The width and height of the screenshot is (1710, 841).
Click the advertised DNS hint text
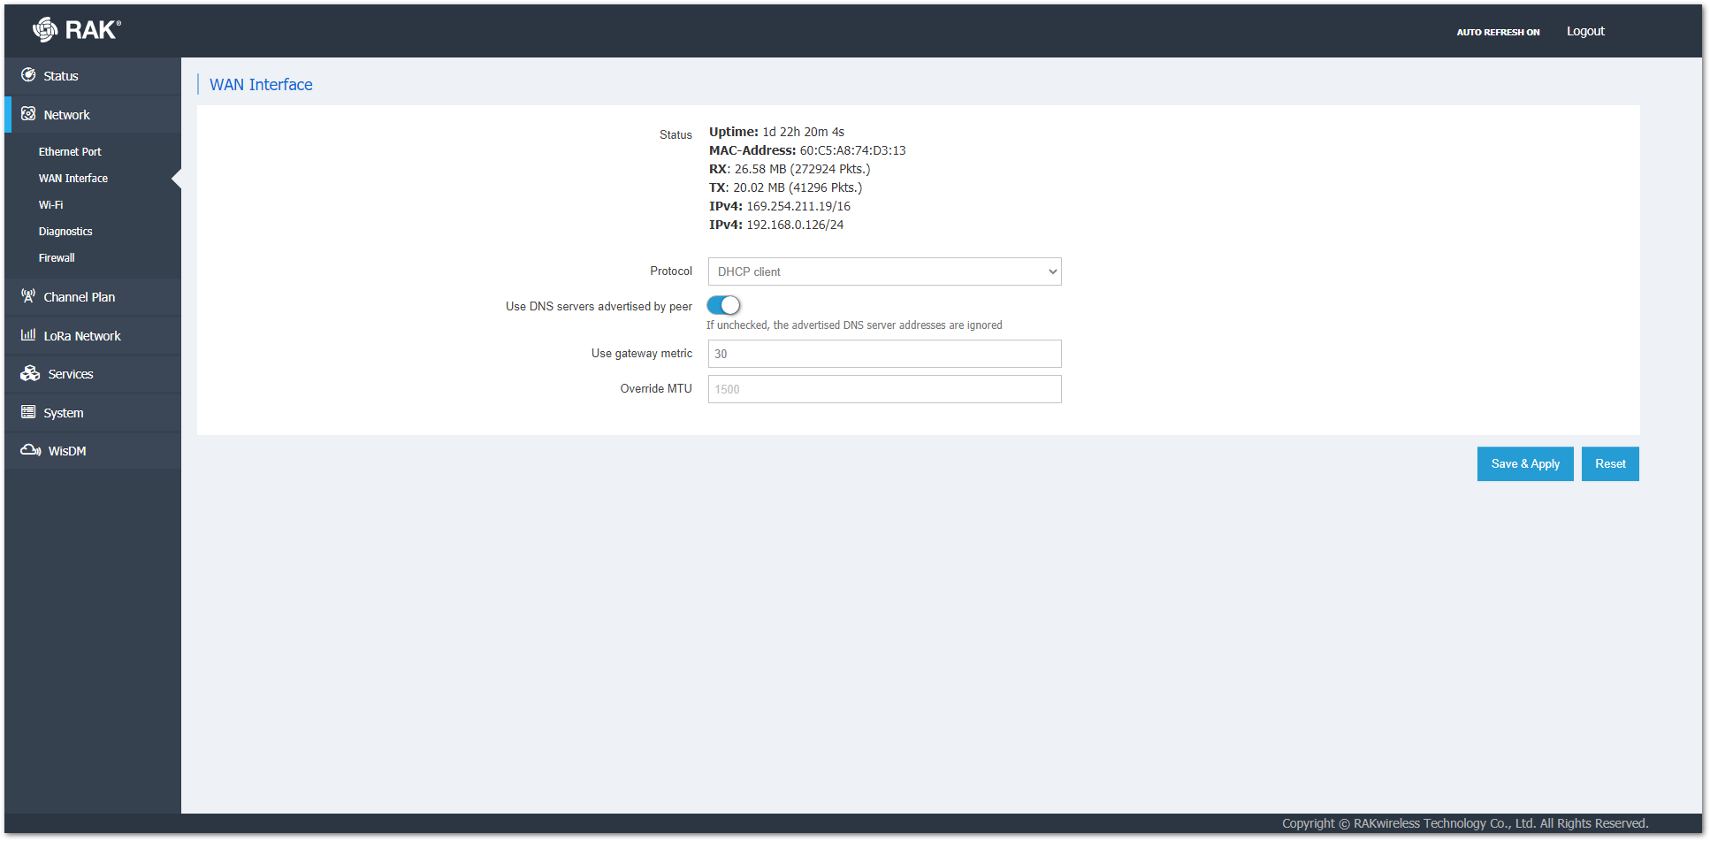[854, 325]
